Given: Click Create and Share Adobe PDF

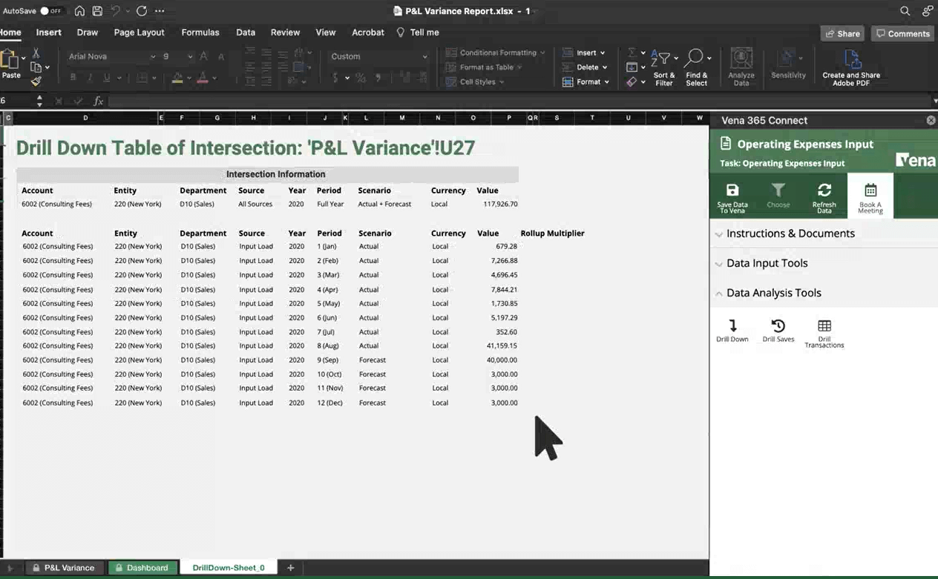Looking at the screenshot, I should [851, 67].
